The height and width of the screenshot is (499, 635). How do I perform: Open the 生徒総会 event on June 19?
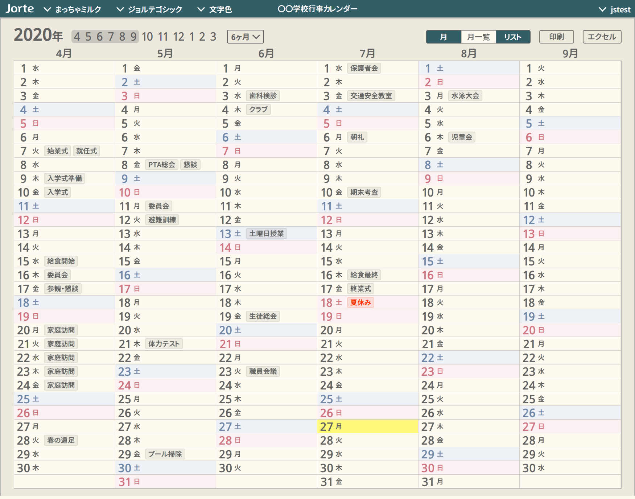click(263, 316)
